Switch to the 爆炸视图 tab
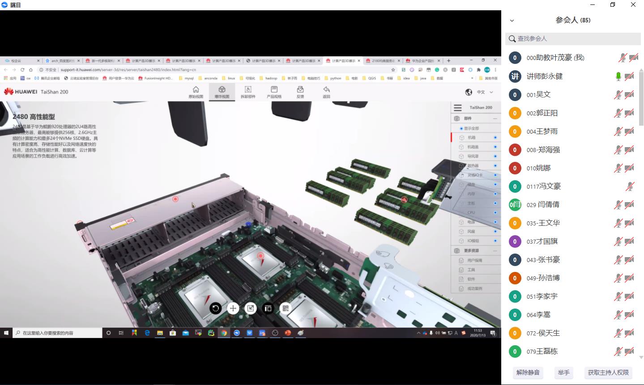The image size is (644, 385). tap(222, 92)
